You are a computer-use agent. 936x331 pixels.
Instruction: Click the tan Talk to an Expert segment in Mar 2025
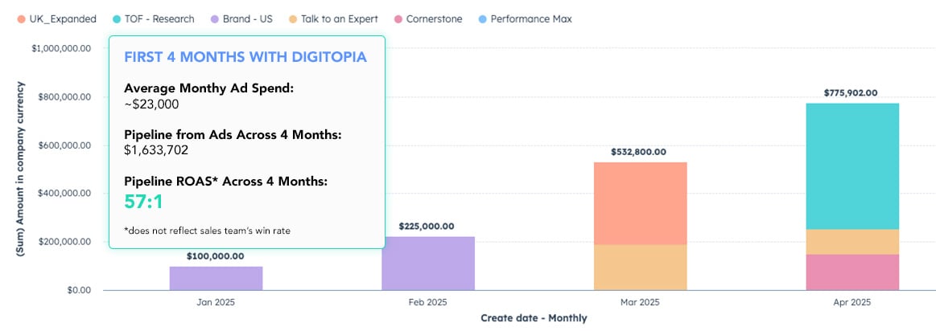click(640, 267)
